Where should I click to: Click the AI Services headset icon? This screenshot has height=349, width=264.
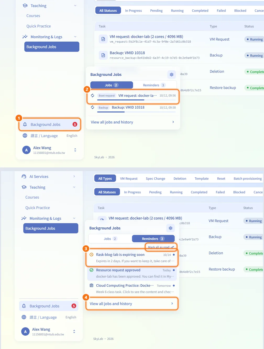click(24, 176)
